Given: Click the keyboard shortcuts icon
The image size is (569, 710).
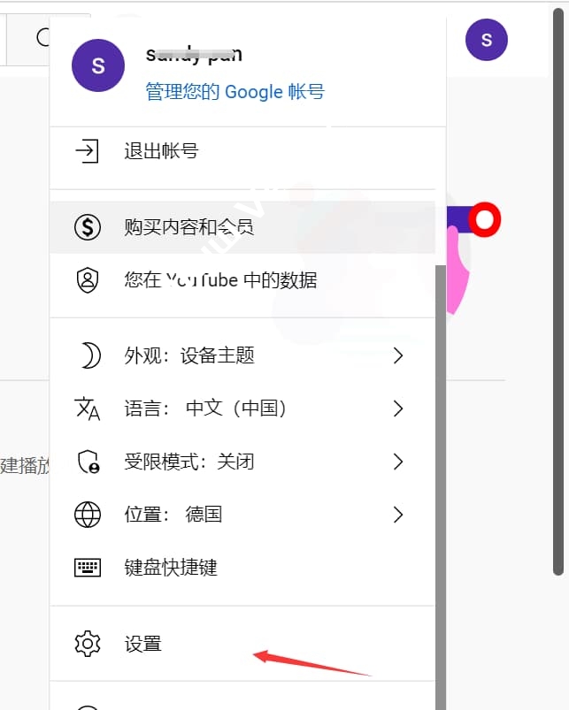Looking at the screenshot, I should click(88, 568).
